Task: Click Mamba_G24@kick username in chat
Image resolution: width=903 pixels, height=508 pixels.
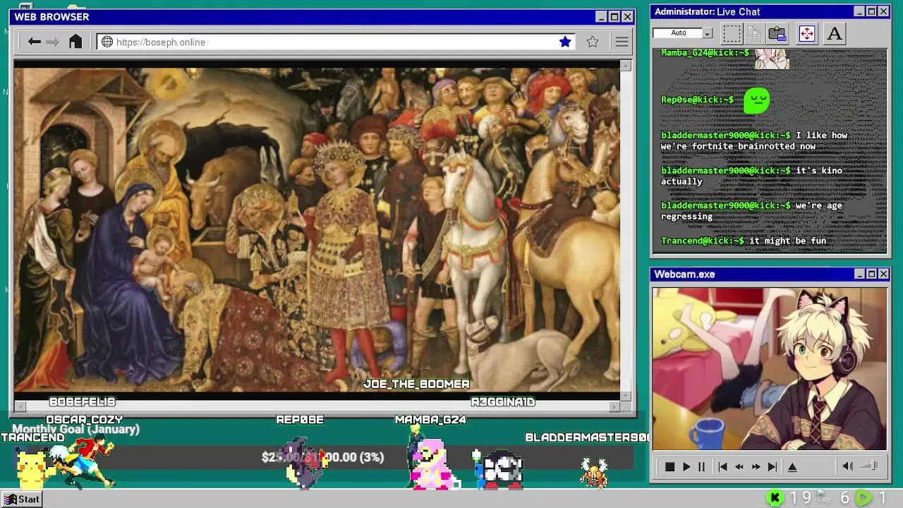Action: [x=705, y=53]
